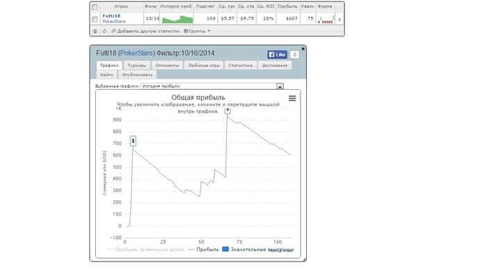
Task: Remove Futti18 row with x link
Action: (340, 19)
